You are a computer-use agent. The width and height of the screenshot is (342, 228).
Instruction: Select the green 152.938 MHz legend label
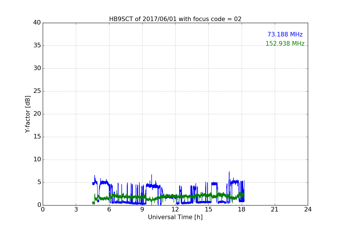tap(285, 44)
